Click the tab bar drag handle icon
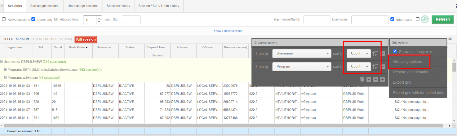The height and width of the screenshot is (136, 457). pyautogui.click(x=1, y=6)
